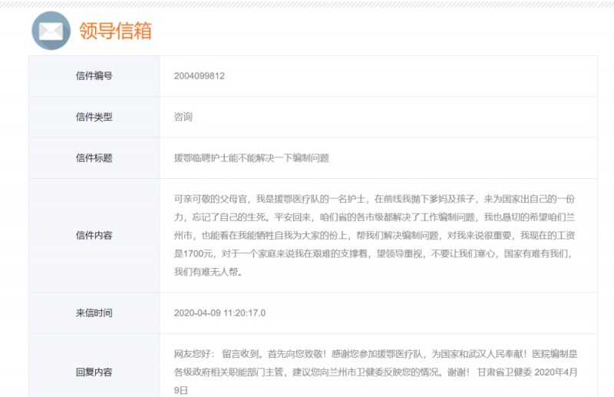The width and height of the screenshot is (614, 397).
Task: Click the 领导信箱 page heading
Action: tap(115, 31)
